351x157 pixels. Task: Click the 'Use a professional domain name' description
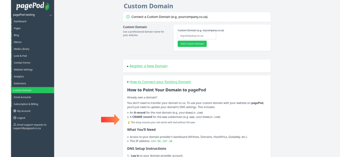pos(144,33)
